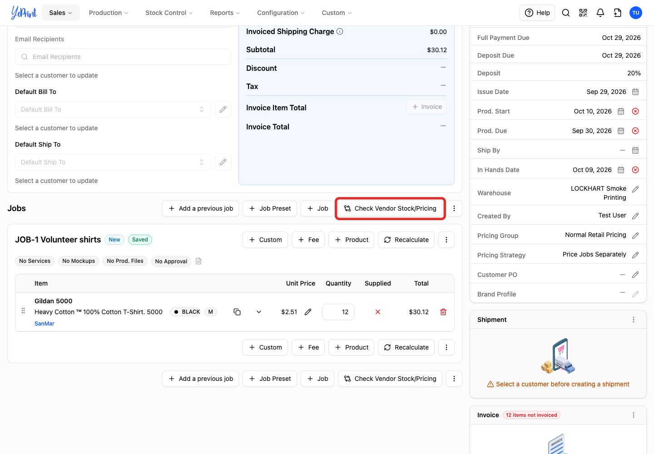Viewport: 654px width, 454px height.
Task: Open the QR code scanner icon
Action: [583, 13]
